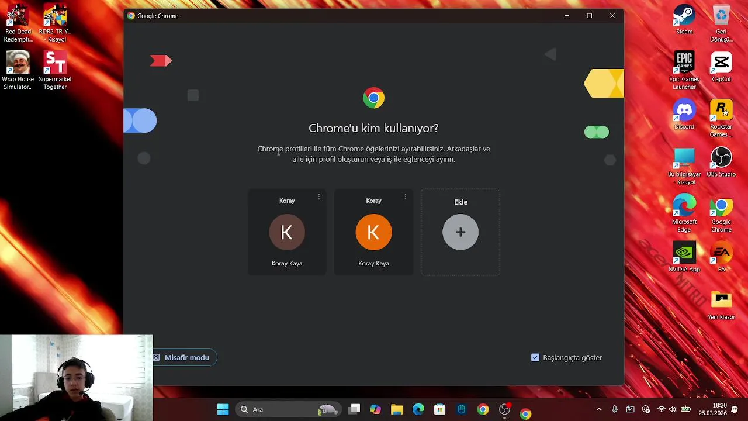Minimize the Google Chrome window
Viewport: 748px width, 421px height.
coord(566,16)
